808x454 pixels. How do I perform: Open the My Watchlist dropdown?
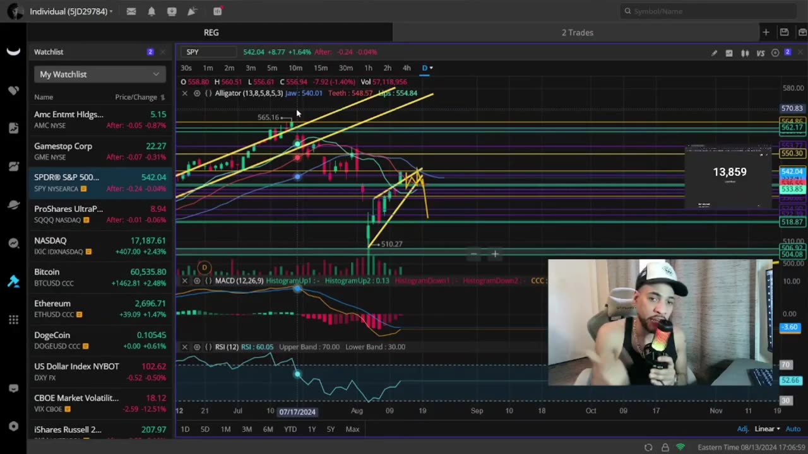100,74
